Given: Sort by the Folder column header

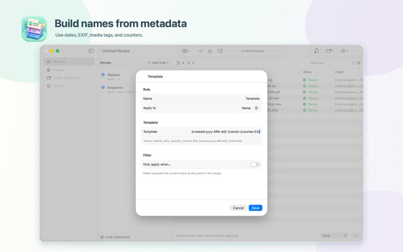Looking at the screenshot, I should coord(339,72).
